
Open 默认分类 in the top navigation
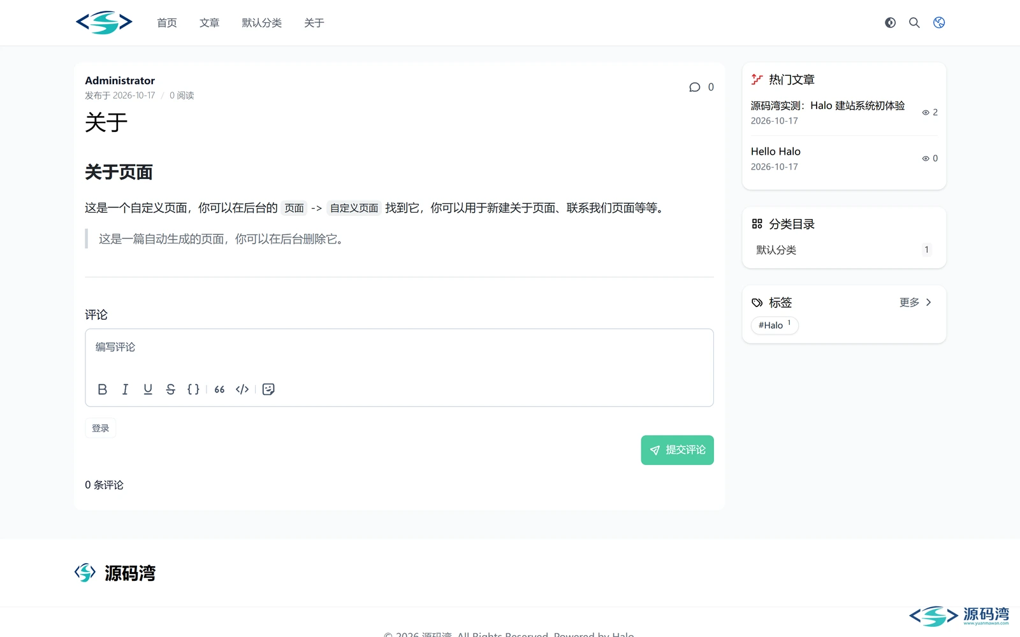261,23
